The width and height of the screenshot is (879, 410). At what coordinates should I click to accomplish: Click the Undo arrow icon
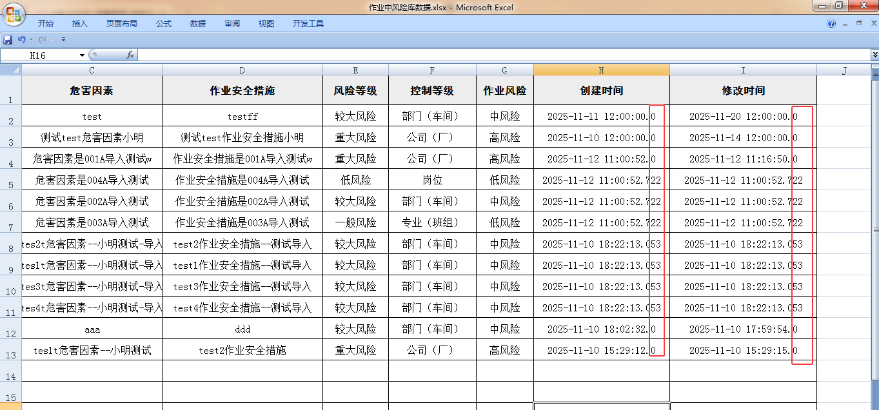(21, 40)
